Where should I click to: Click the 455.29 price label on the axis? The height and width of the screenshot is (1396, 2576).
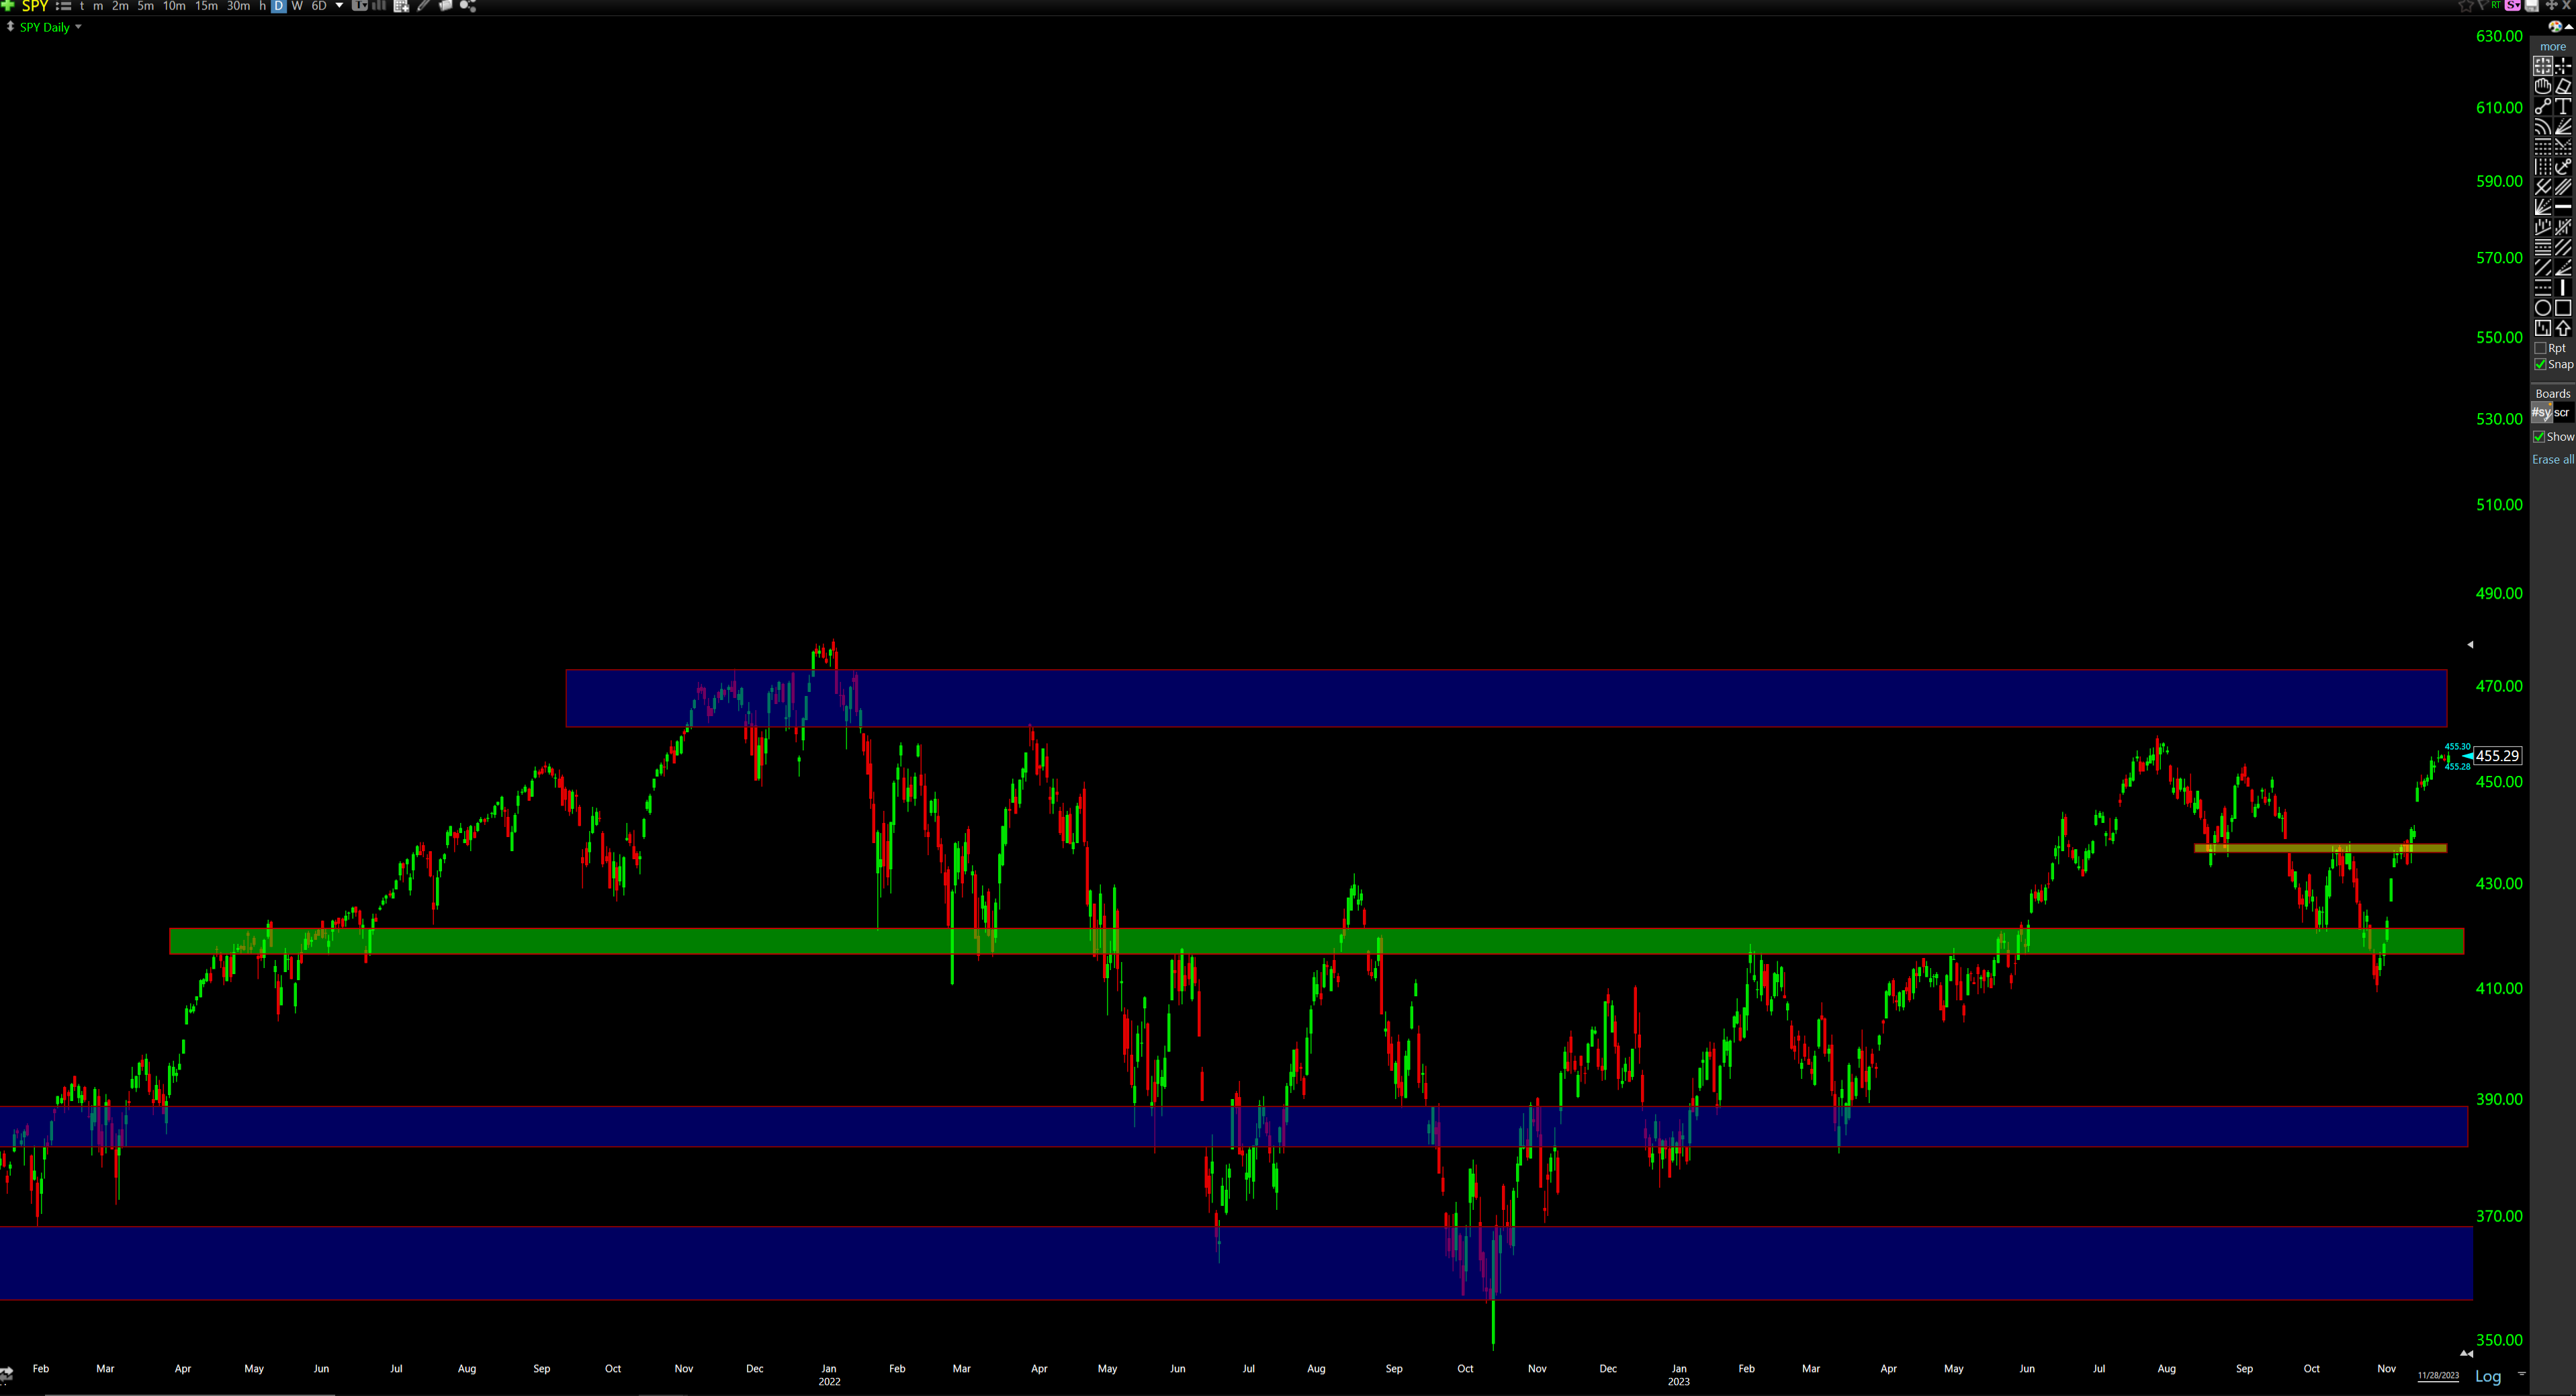[2500, 755]
